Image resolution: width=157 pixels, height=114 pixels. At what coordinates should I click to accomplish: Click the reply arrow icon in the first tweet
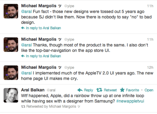[23, 28]
